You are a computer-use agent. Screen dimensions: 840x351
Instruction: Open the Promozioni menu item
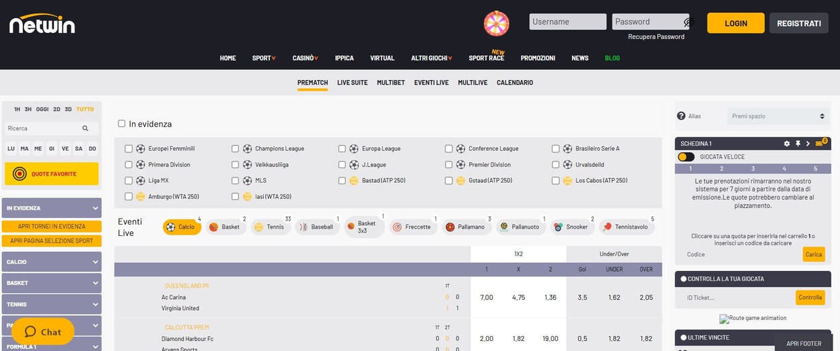tap(538, 58)
